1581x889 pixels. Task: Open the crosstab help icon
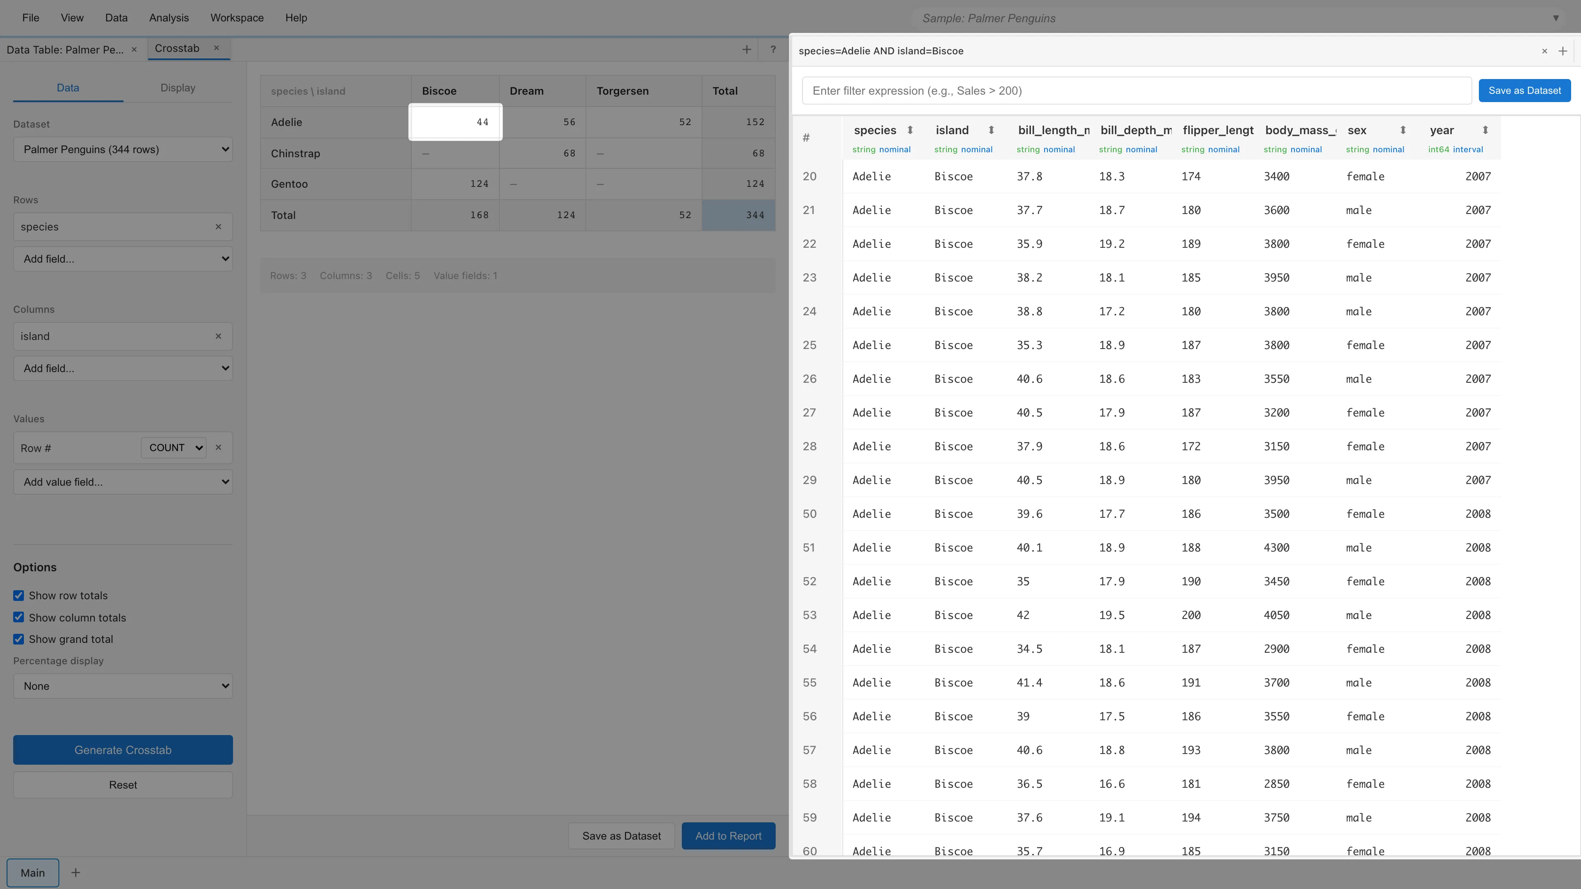pos(773,49)
